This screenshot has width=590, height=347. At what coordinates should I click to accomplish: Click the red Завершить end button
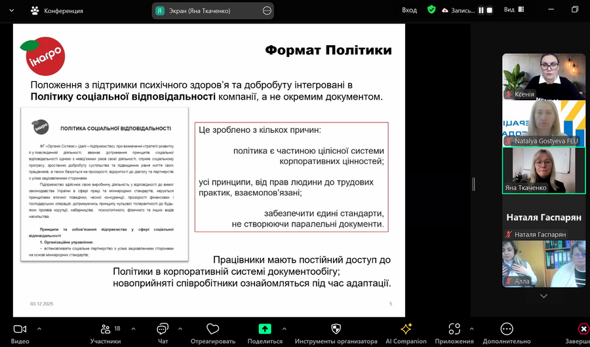[583, 329]
